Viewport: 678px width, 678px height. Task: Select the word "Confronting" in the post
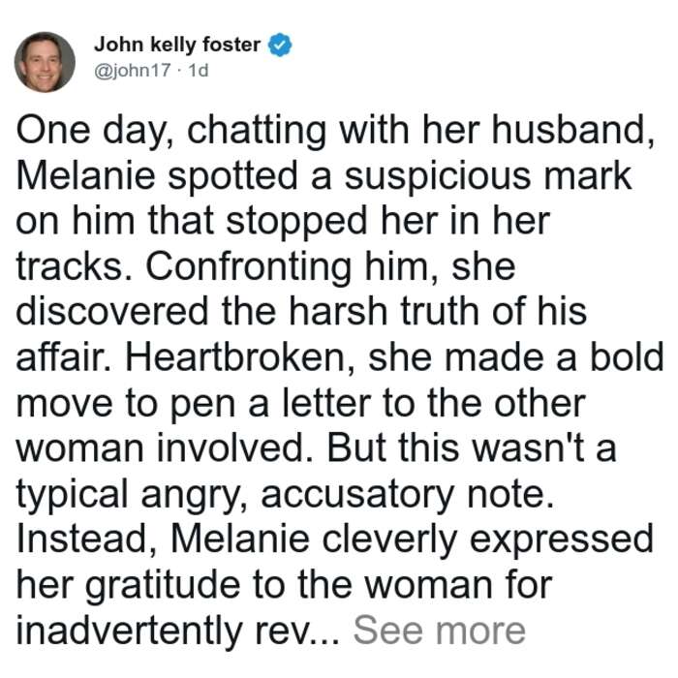click(x=249, y=268)
